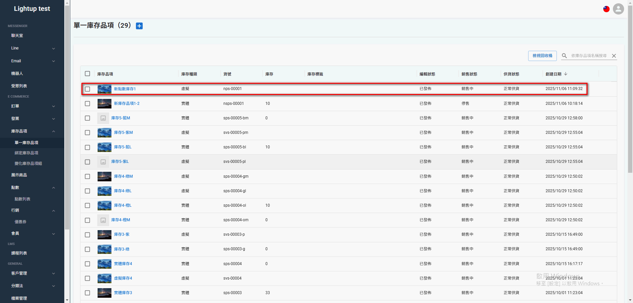Expand the 發票 sidebar menu

pyautogui.click(x=32, y=119)
